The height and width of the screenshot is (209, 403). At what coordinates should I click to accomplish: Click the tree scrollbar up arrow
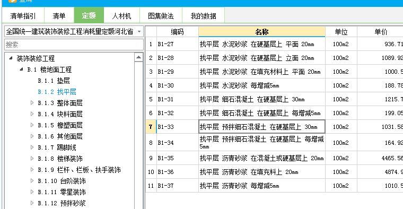tap(138, 57)
